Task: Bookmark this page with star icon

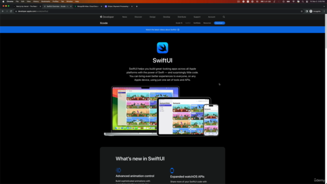Action: (301, 11)
